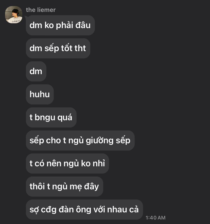Open the liemer's profile avatar
Viewport: 210px width, 224px height.
(x=14, y=15)
